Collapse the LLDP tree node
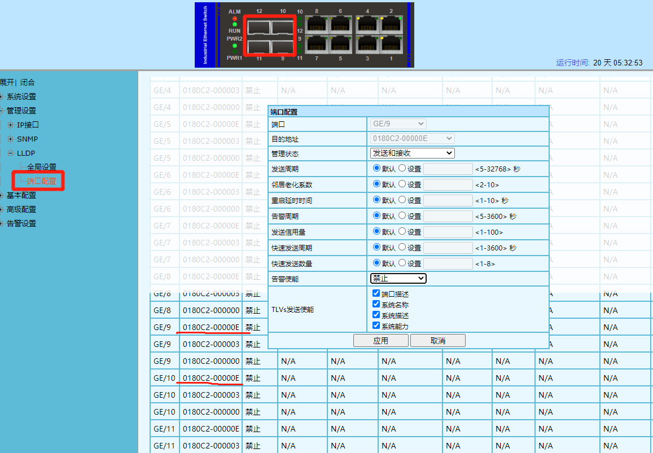Image resolution: width=653 pixels, height=453 pixels. (11, 153)
